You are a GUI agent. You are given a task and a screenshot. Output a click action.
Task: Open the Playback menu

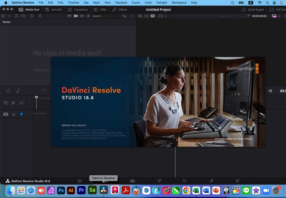pyautogui.click(x=121, y=3)
